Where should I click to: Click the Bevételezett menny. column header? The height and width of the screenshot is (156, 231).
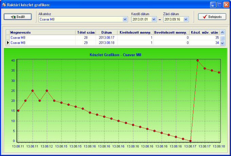point(171,32)
